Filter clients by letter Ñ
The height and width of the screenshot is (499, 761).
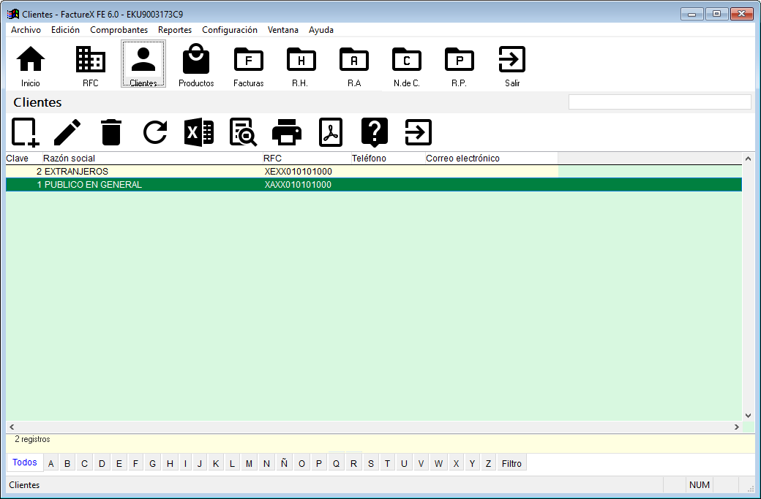284,464
